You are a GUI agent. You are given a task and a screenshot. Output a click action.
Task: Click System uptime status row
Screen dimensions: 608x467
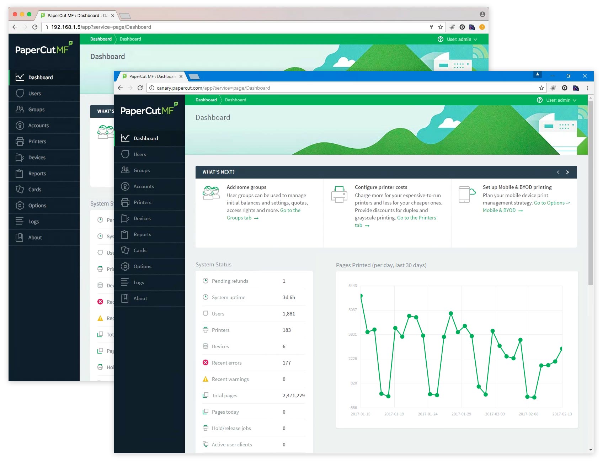254,297
